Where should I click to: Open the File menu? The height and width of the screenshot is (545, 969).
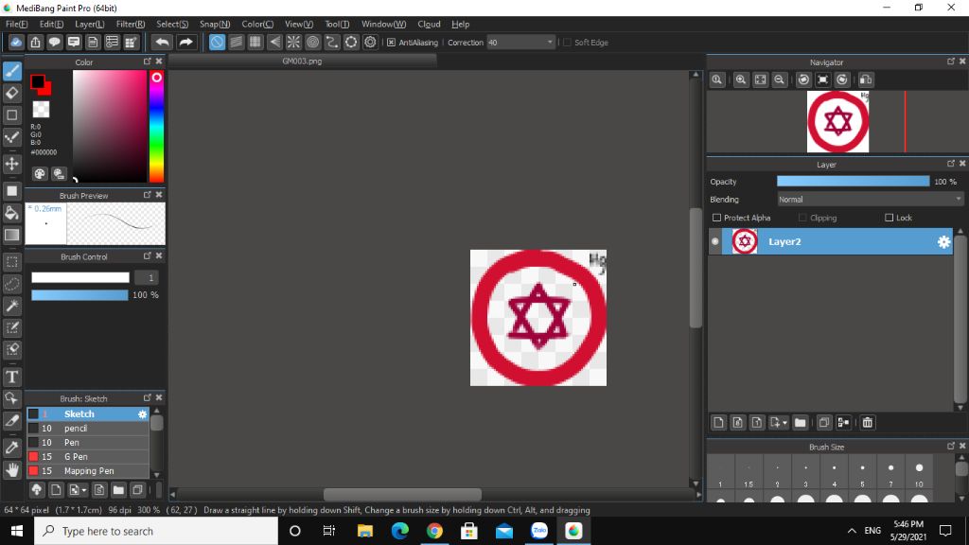[x=17, y=24]
